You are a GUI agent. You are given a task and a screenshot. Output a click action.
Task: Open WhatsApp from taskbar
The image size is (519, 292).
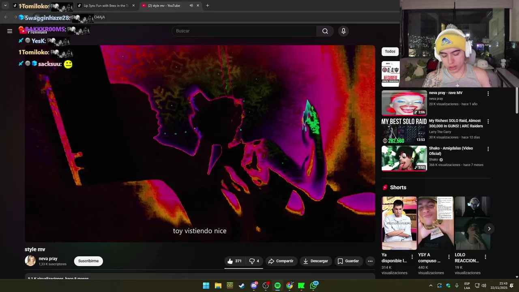tap(313, 286)
